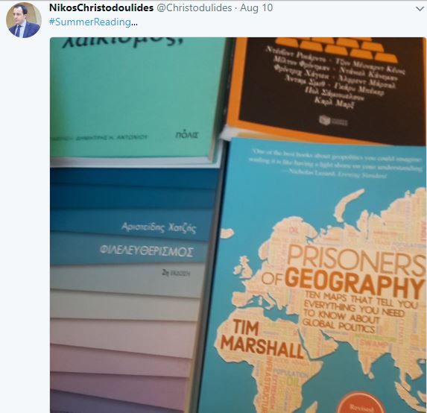Open the Aug 10 tweet timestamp

point(256,8)
